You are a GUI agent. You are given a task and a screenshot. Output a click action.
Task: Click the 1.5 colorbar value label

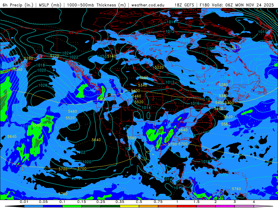[x=196, y=202]
